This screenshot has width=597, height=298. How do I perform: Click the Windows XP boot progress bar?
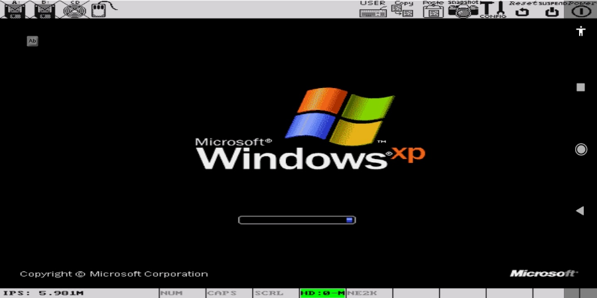[x=297, y=220]
